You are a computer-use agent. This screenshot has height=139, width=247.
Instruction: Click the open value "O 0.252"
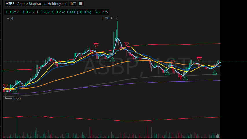12,12
